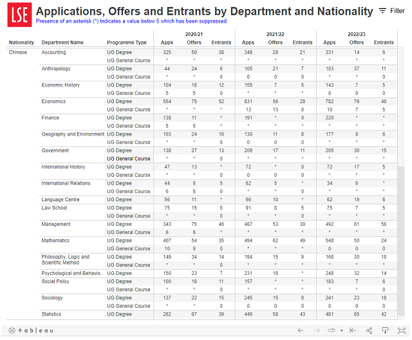Click Management 2020/21 Apps value 343
The width and height of the screenshot is (412, 340).
point(167,224)
